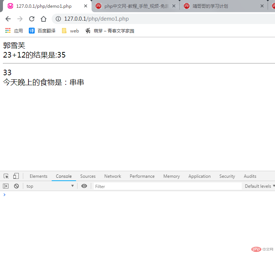Activate the DevTools inspect element picker
The height and width of the screenshot is (253, 275).
[x=6, y=176]
